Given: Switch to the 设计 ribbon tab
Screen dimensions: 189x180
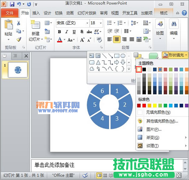Looking at the screenshot, I should [47, 13].
